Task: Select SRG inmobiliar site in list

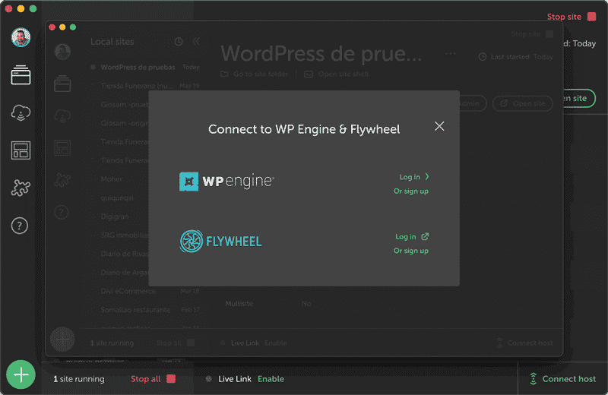Action: click(125, 235)
